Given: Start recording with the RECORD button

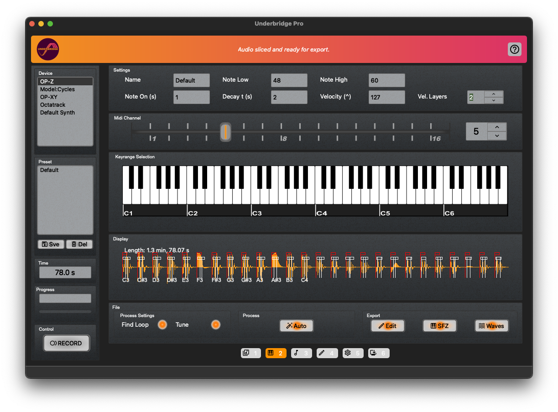Looking at the screenshot, I should (x=67, y=343).
